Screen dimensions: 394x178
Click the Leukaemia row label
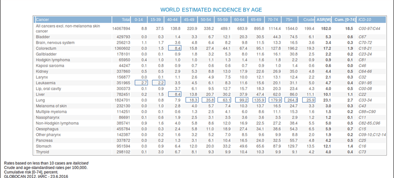45,83
